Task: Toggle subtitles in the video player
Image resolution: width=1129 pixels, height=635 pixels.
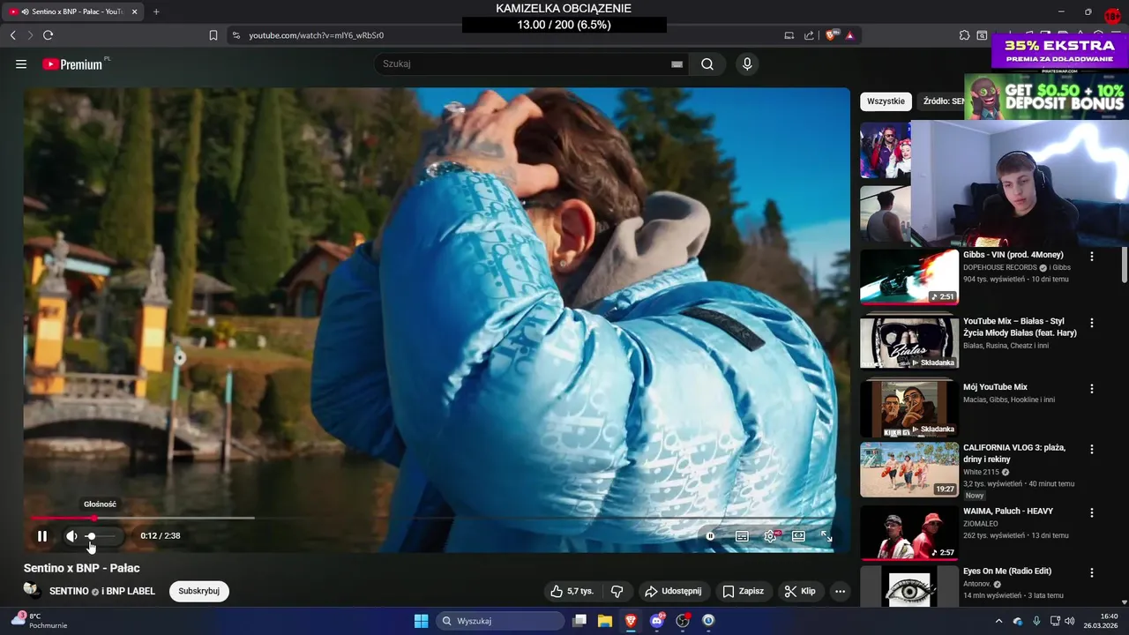Action: [742, 535]
